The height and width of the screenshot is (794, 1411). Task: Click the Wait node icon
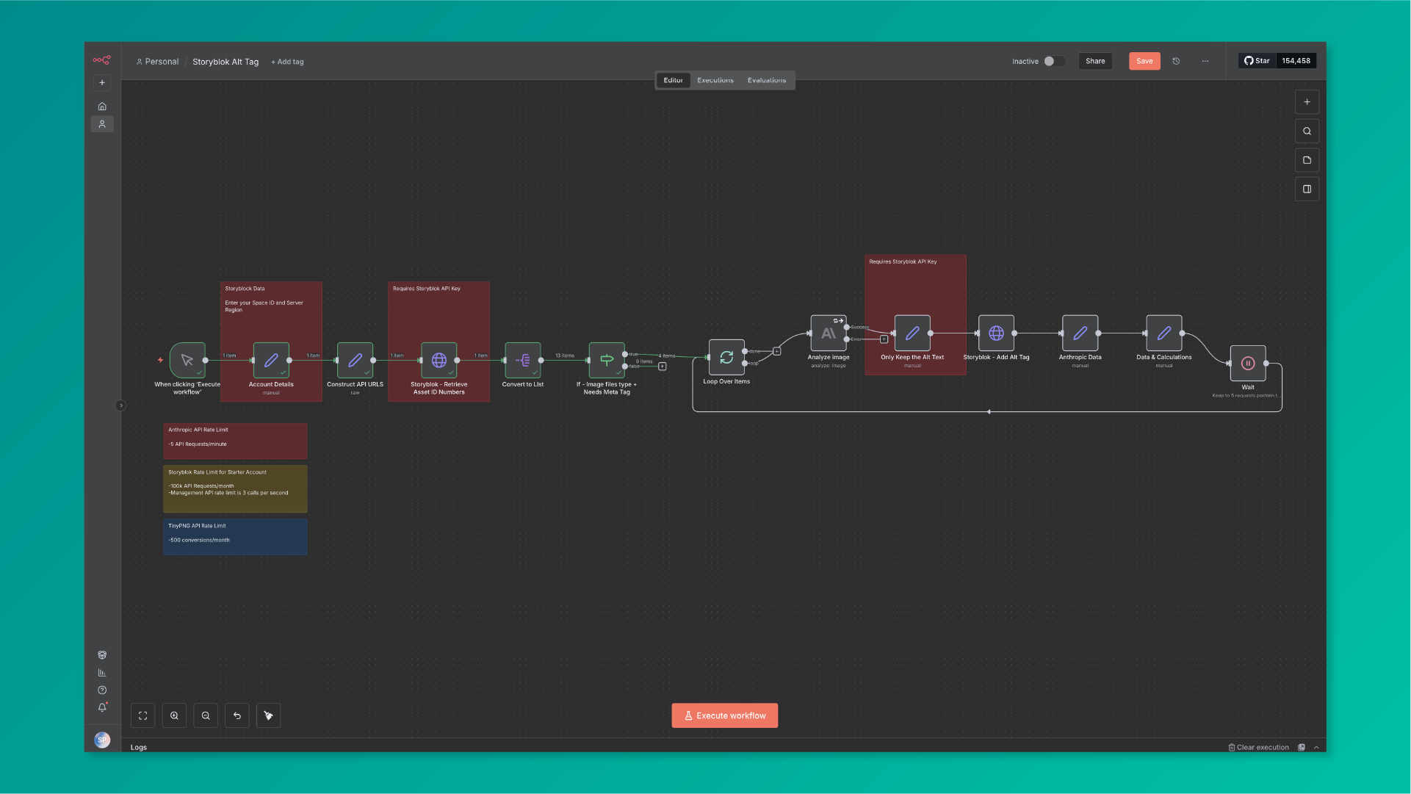[1248, 363]
